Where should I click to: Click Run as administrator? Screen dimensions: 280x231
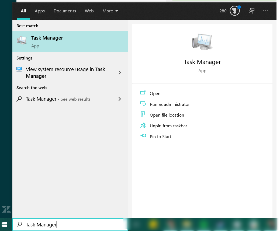(x=170, y=104)
